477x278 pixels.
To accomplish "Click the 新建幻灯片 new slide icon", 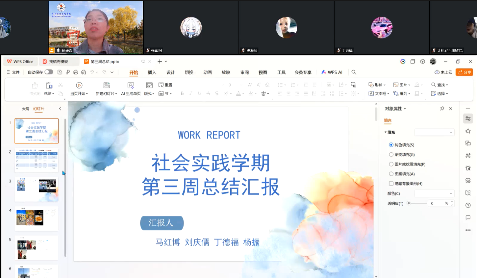I will click(x=107, y=86).
